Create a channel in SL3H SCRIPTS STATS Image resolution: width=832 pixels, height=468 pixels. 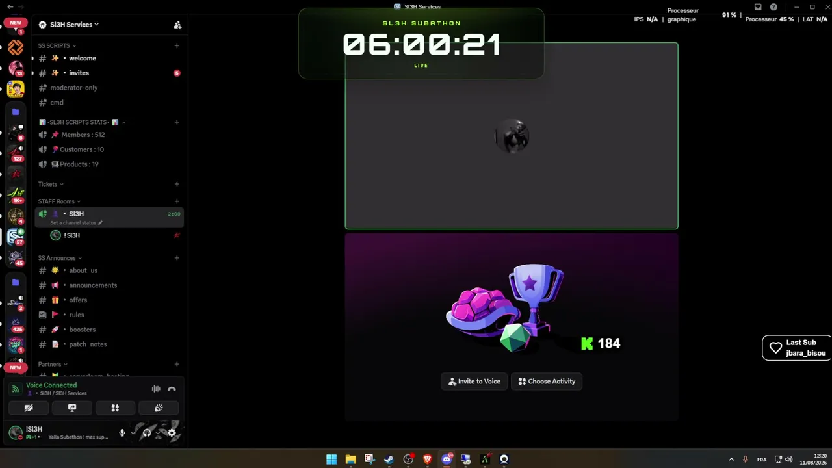(177, 122)
